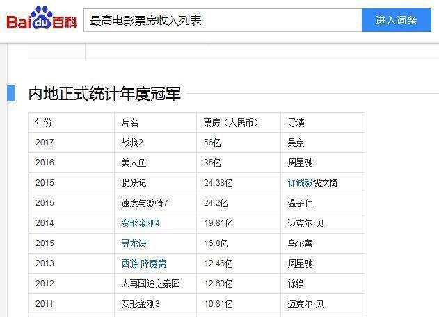Open the 寻龙诀 film link

(x=134, y=243)
